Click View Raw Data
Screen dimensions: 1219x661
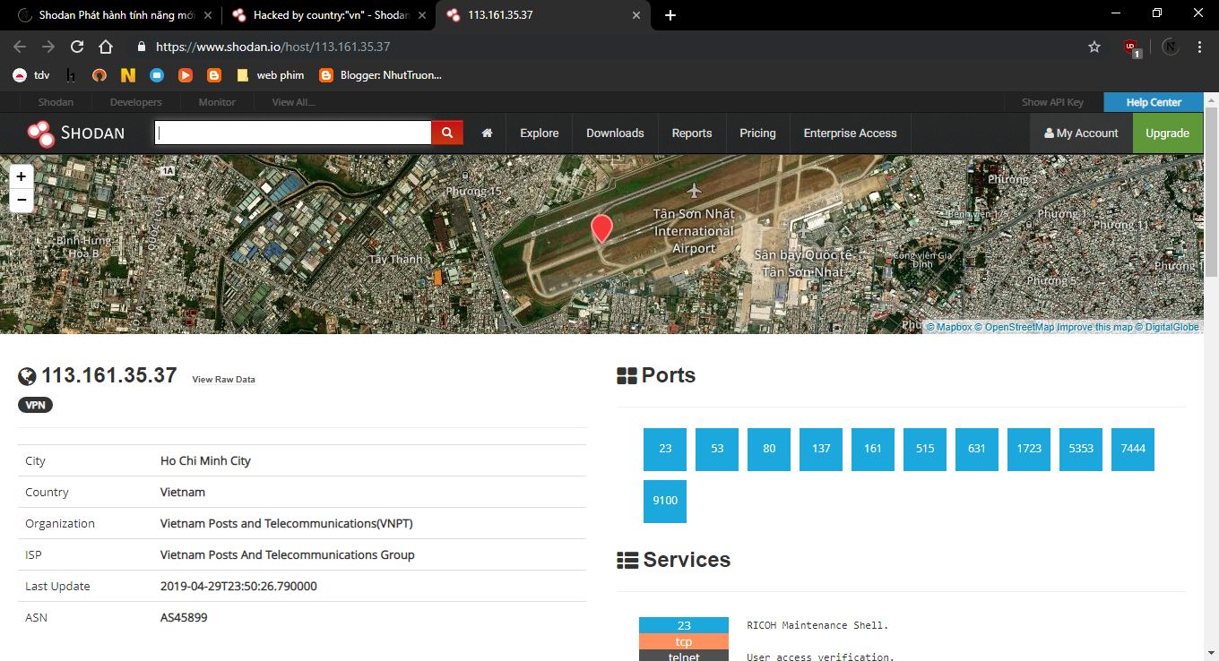pyautogui.click(x=223, y=380)
